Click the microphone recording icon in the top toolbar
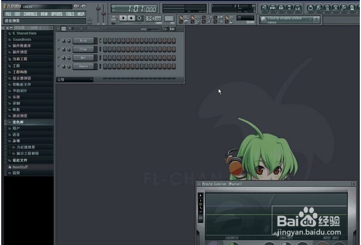The height and width of the screenshot is (245, 361). (344, 8)
